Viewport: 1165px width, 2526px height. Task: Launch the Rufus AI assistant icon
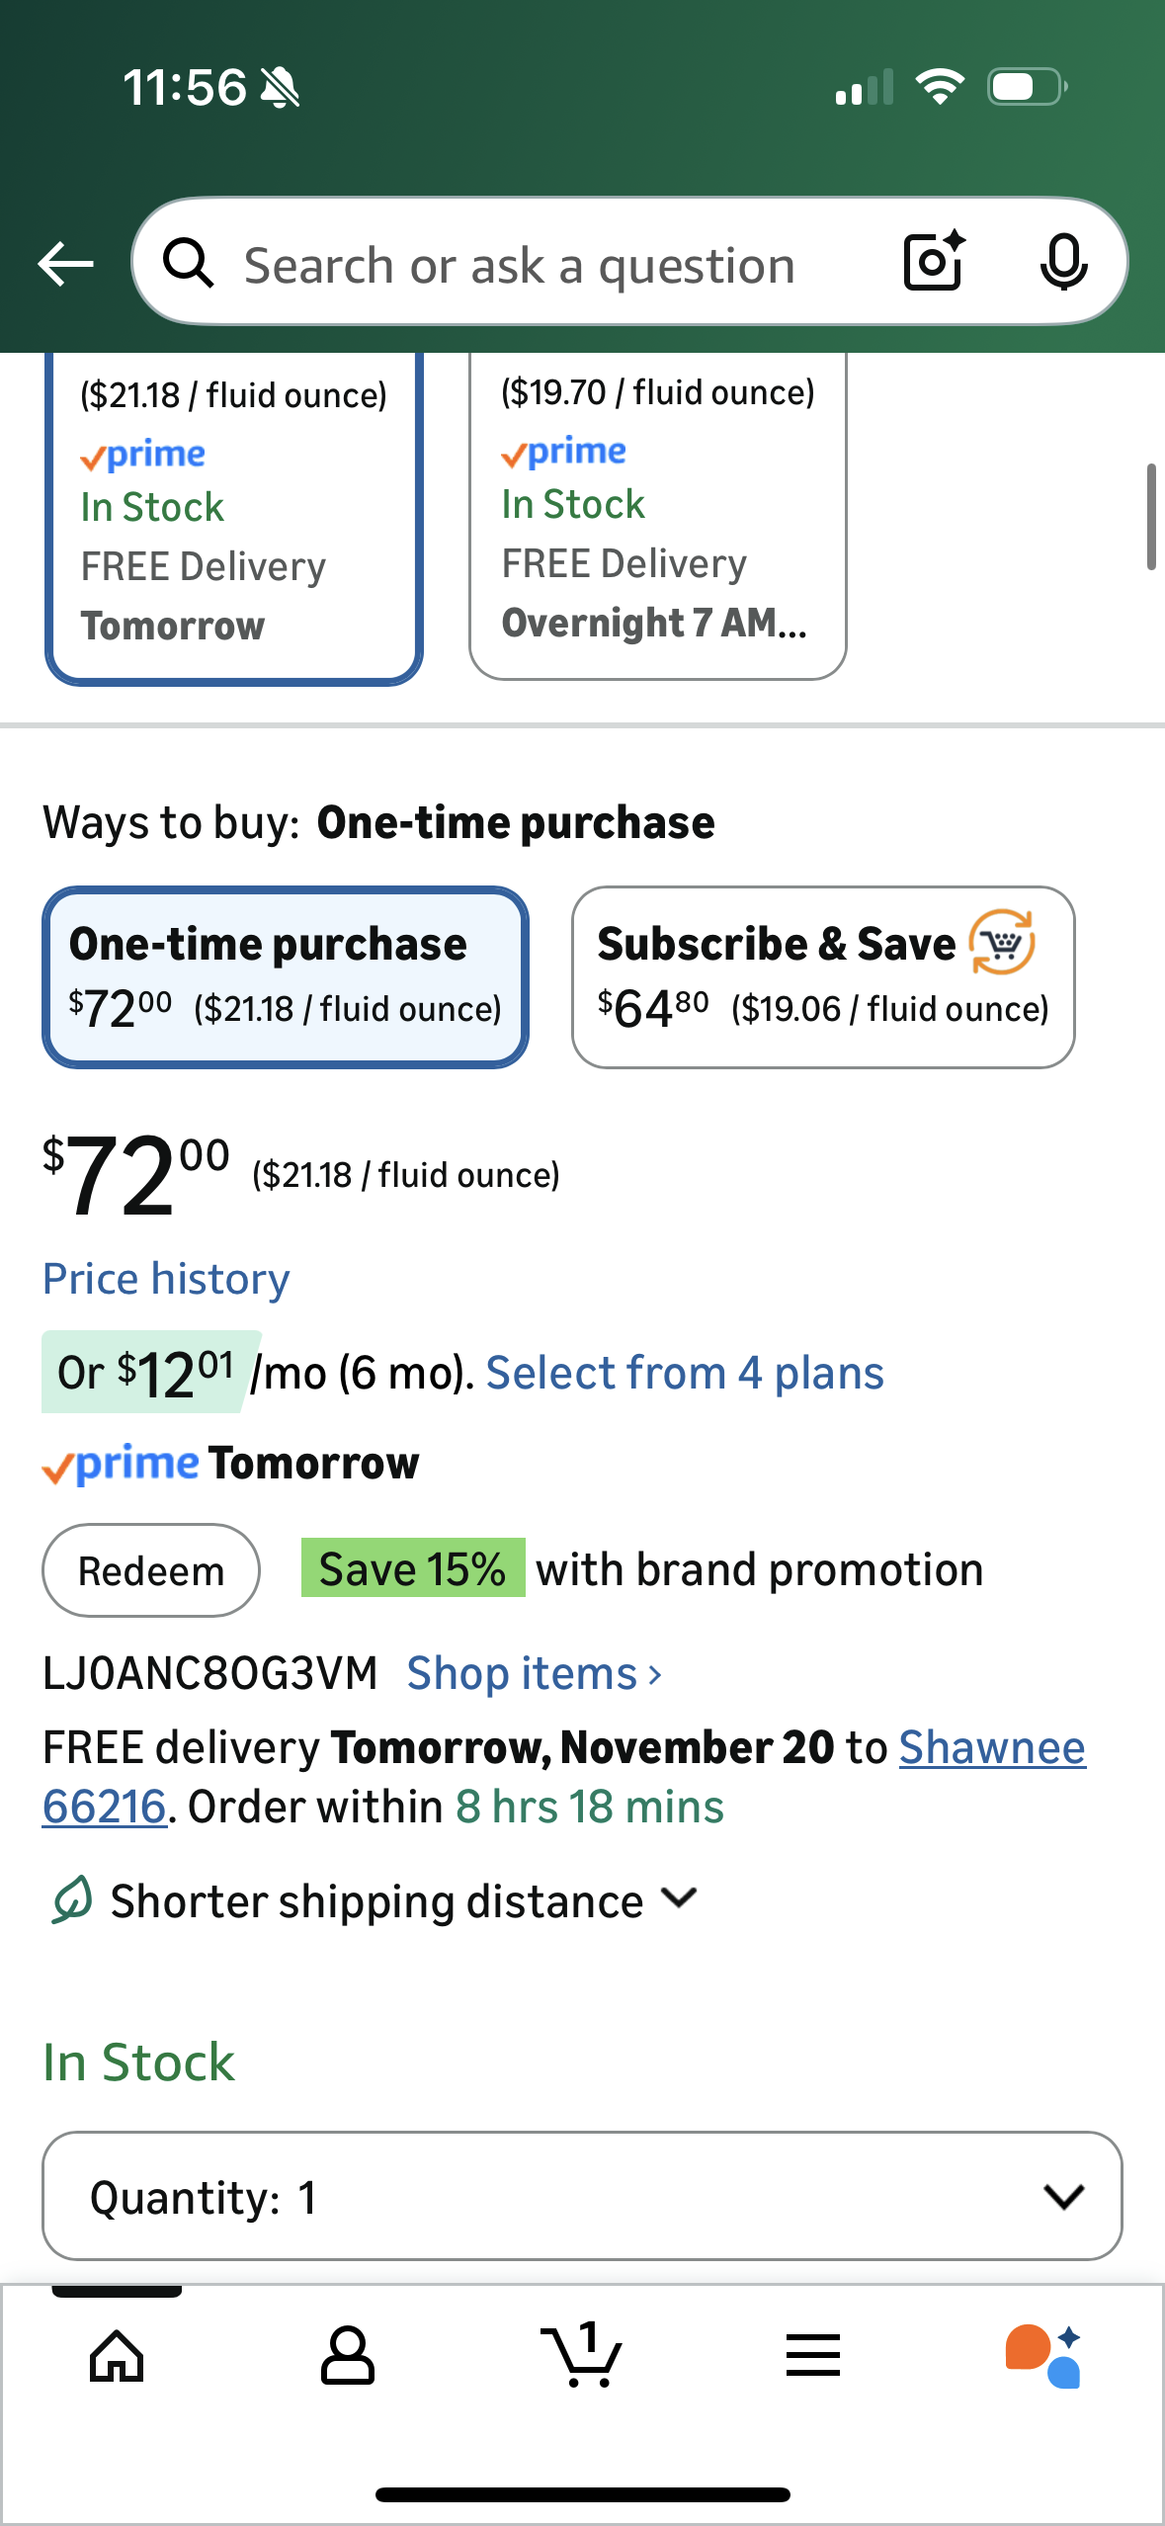(x=1043, y=2356)
